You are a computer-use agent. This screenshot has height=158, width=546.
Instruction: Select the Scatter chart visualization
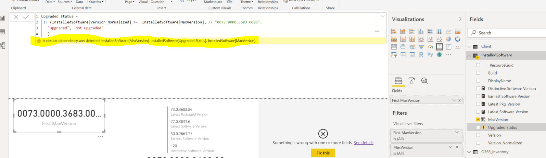tap(439, 39)
